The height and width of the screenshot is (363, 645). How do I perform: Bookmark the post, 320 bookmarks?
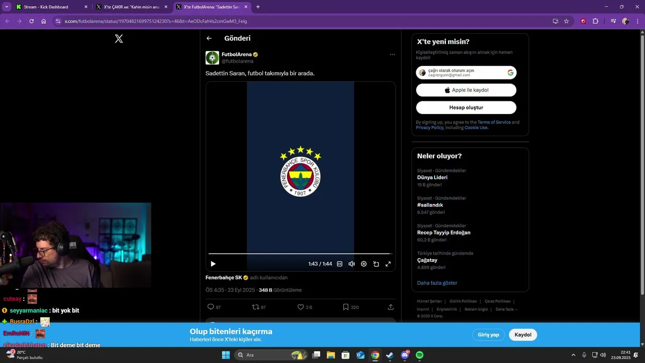coord(351,307)
